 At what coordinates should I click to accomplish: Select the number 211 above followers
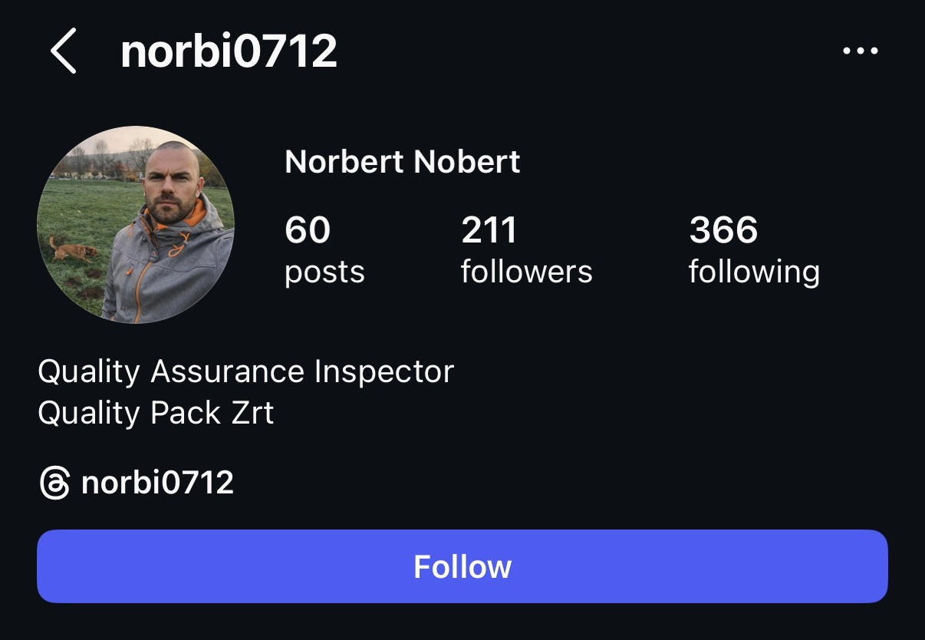tap(489, 230)
